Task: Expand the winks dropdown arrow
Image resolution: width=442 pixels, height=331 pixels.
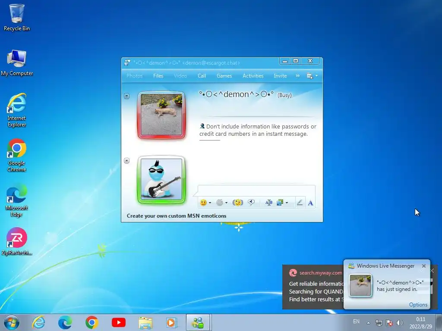Action: 226,203
